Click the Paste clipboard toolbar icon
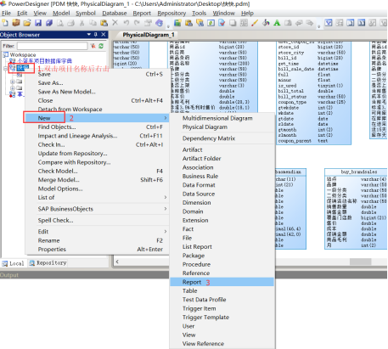Viewport: 388px width, 349px height. [104, 23]
